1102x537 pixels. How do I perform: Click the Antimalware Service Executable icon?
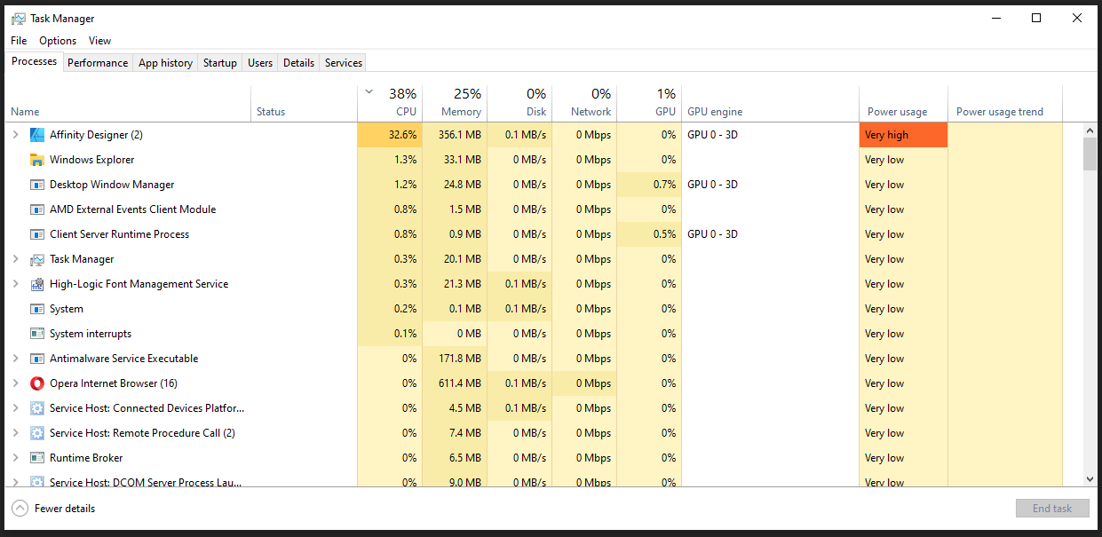pyautogui.click(x=36, y=359)
